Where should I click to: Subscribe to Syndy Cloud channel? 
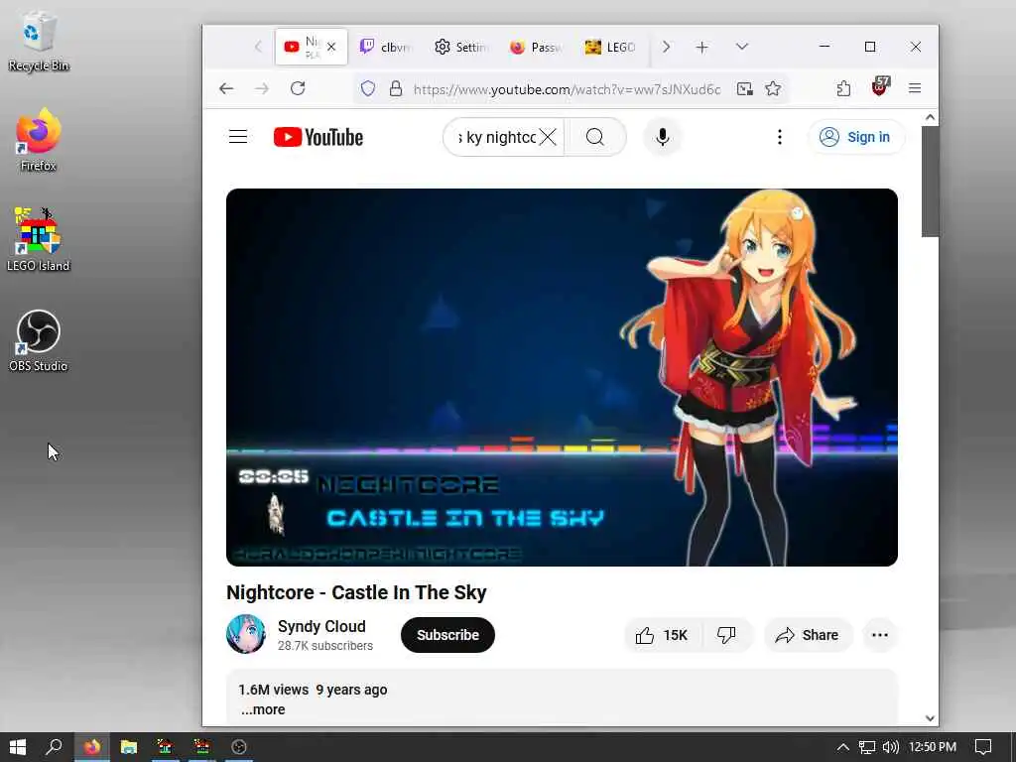tap(447, 635)
